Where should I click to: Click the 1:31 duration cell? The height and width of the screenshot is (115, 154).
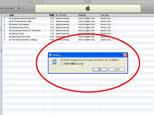click(x=52, y=25)
